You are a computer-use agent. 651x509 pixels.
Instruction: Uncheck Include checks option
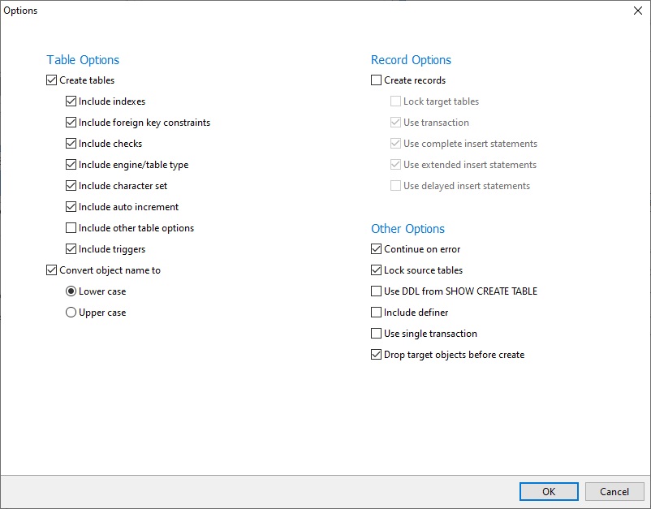(x=71, y=144)
